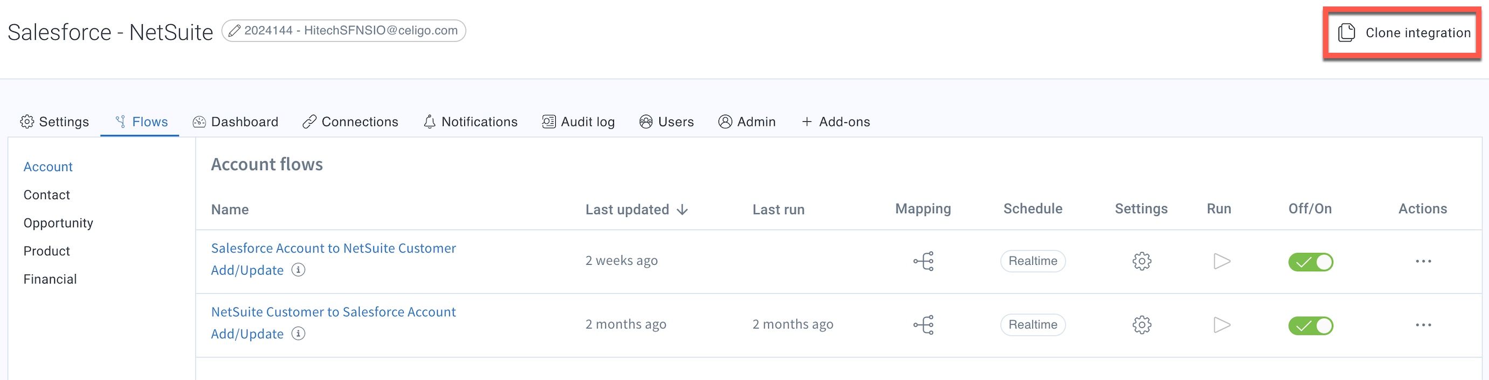
Task: Click the Name column header
Action: coord(230,209)
